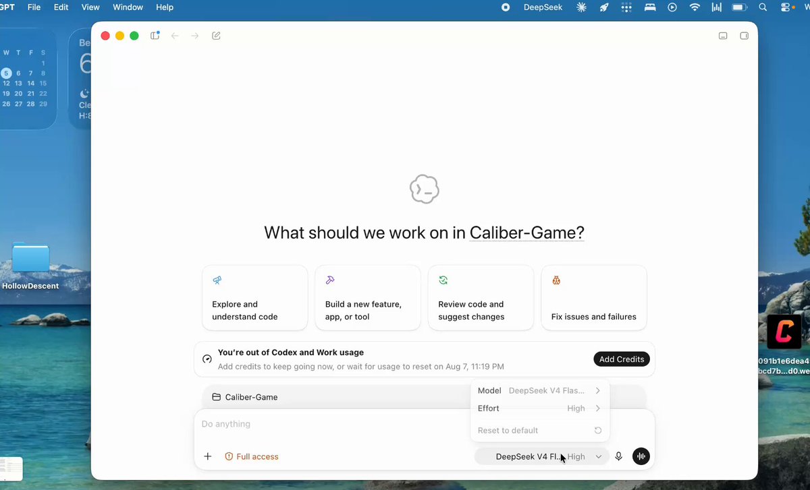Screen dimensions: 810x490
Task: Click the microphone dictation icon
Action: (x=618, y=456)
